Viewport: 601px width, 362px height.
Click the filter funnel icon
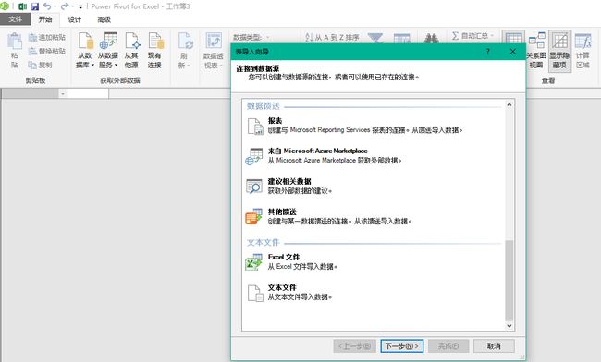tap(375, 38)
